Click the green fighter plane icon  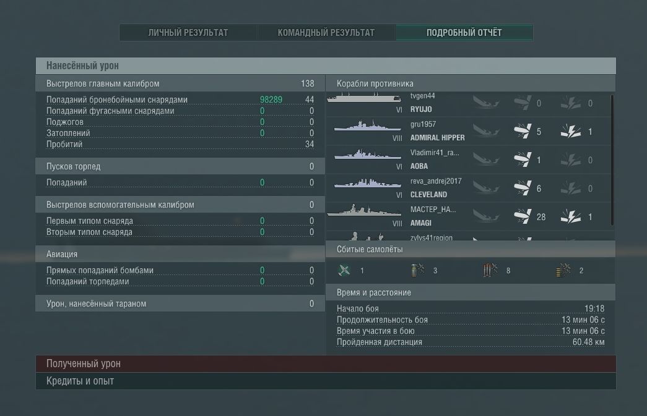345,271
